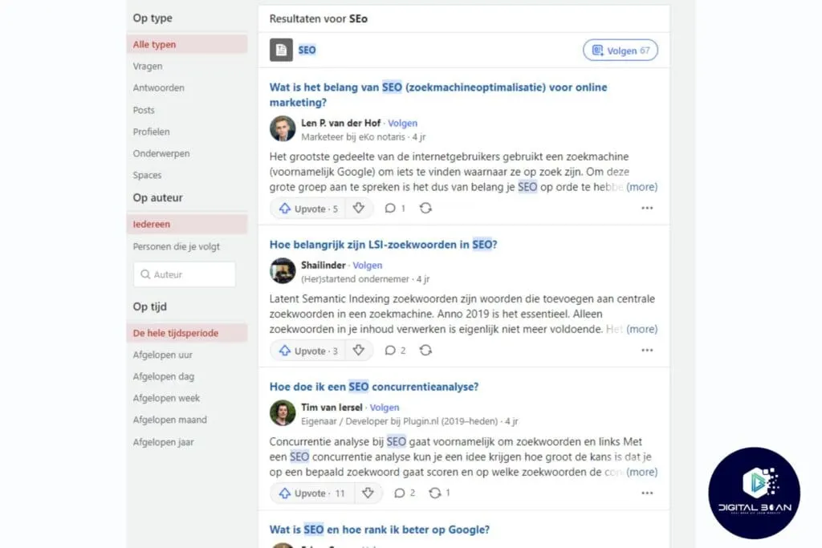Filter by Afgelopen uur

[162, 355]
